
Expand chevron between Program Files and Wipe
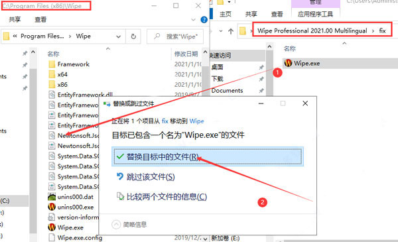point(70,36)
